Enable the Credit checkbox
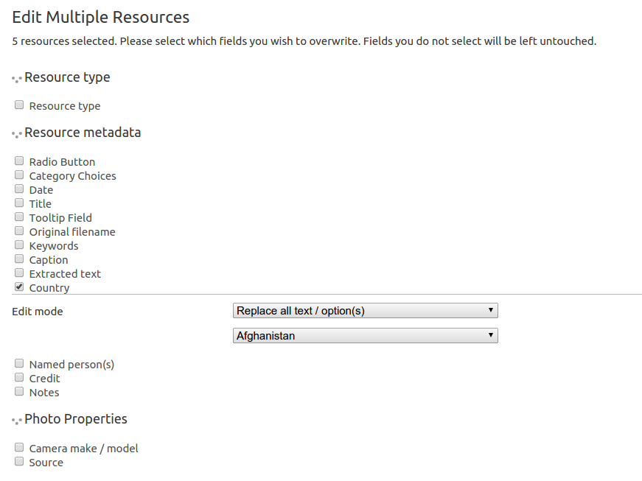 19,377
